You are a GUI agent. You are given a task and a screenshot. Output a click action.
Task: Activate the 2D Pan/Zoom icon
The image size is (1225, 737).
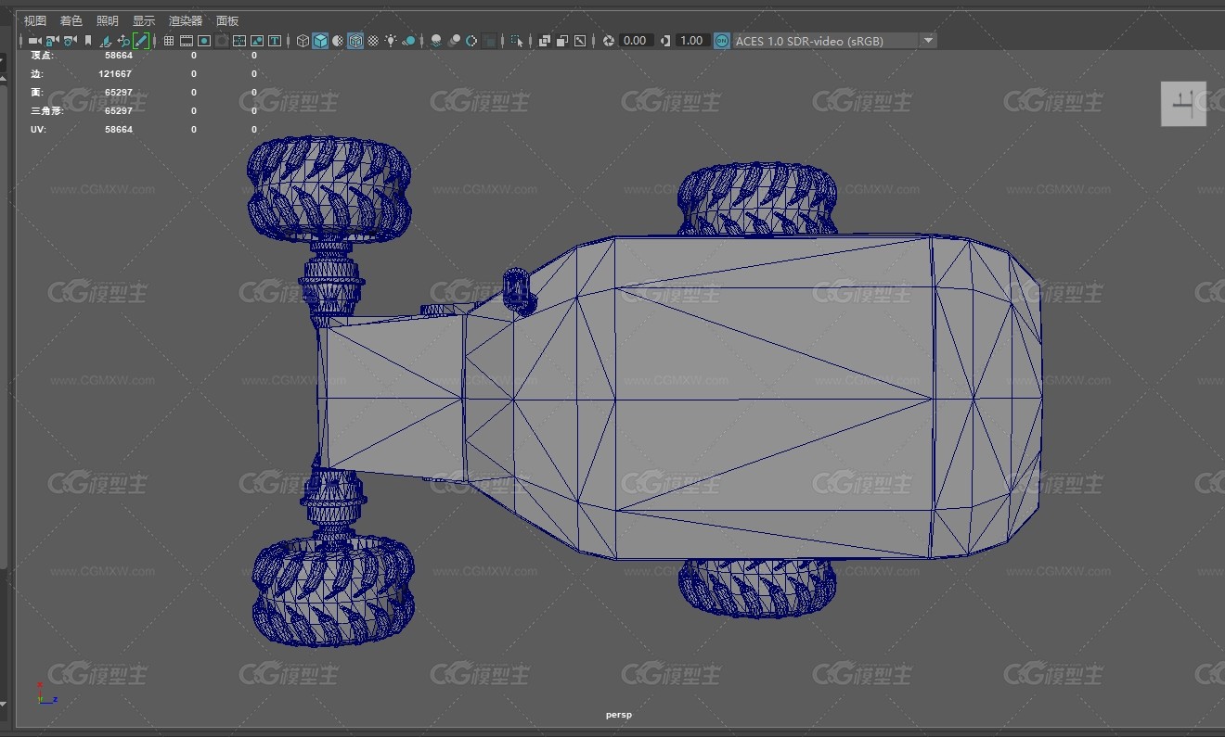pos(123,41)
